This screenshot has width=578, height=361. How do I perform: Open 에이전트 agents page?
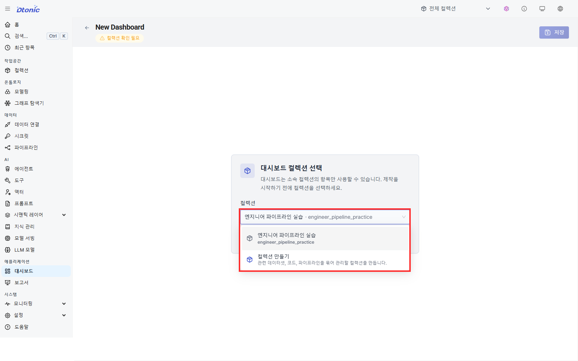click(x=36, y=169)
